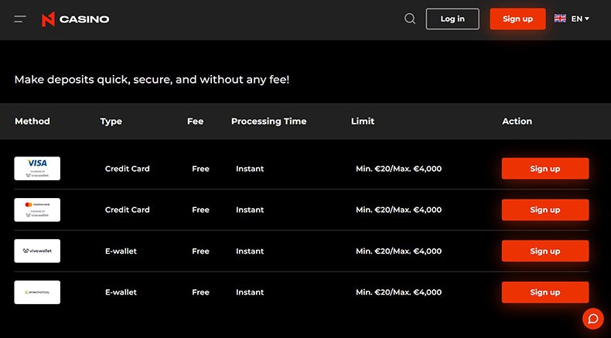This screenshot has width=611, height=338.
Task: Expand the EN language dropdown
Action: (x=581, y=19)
